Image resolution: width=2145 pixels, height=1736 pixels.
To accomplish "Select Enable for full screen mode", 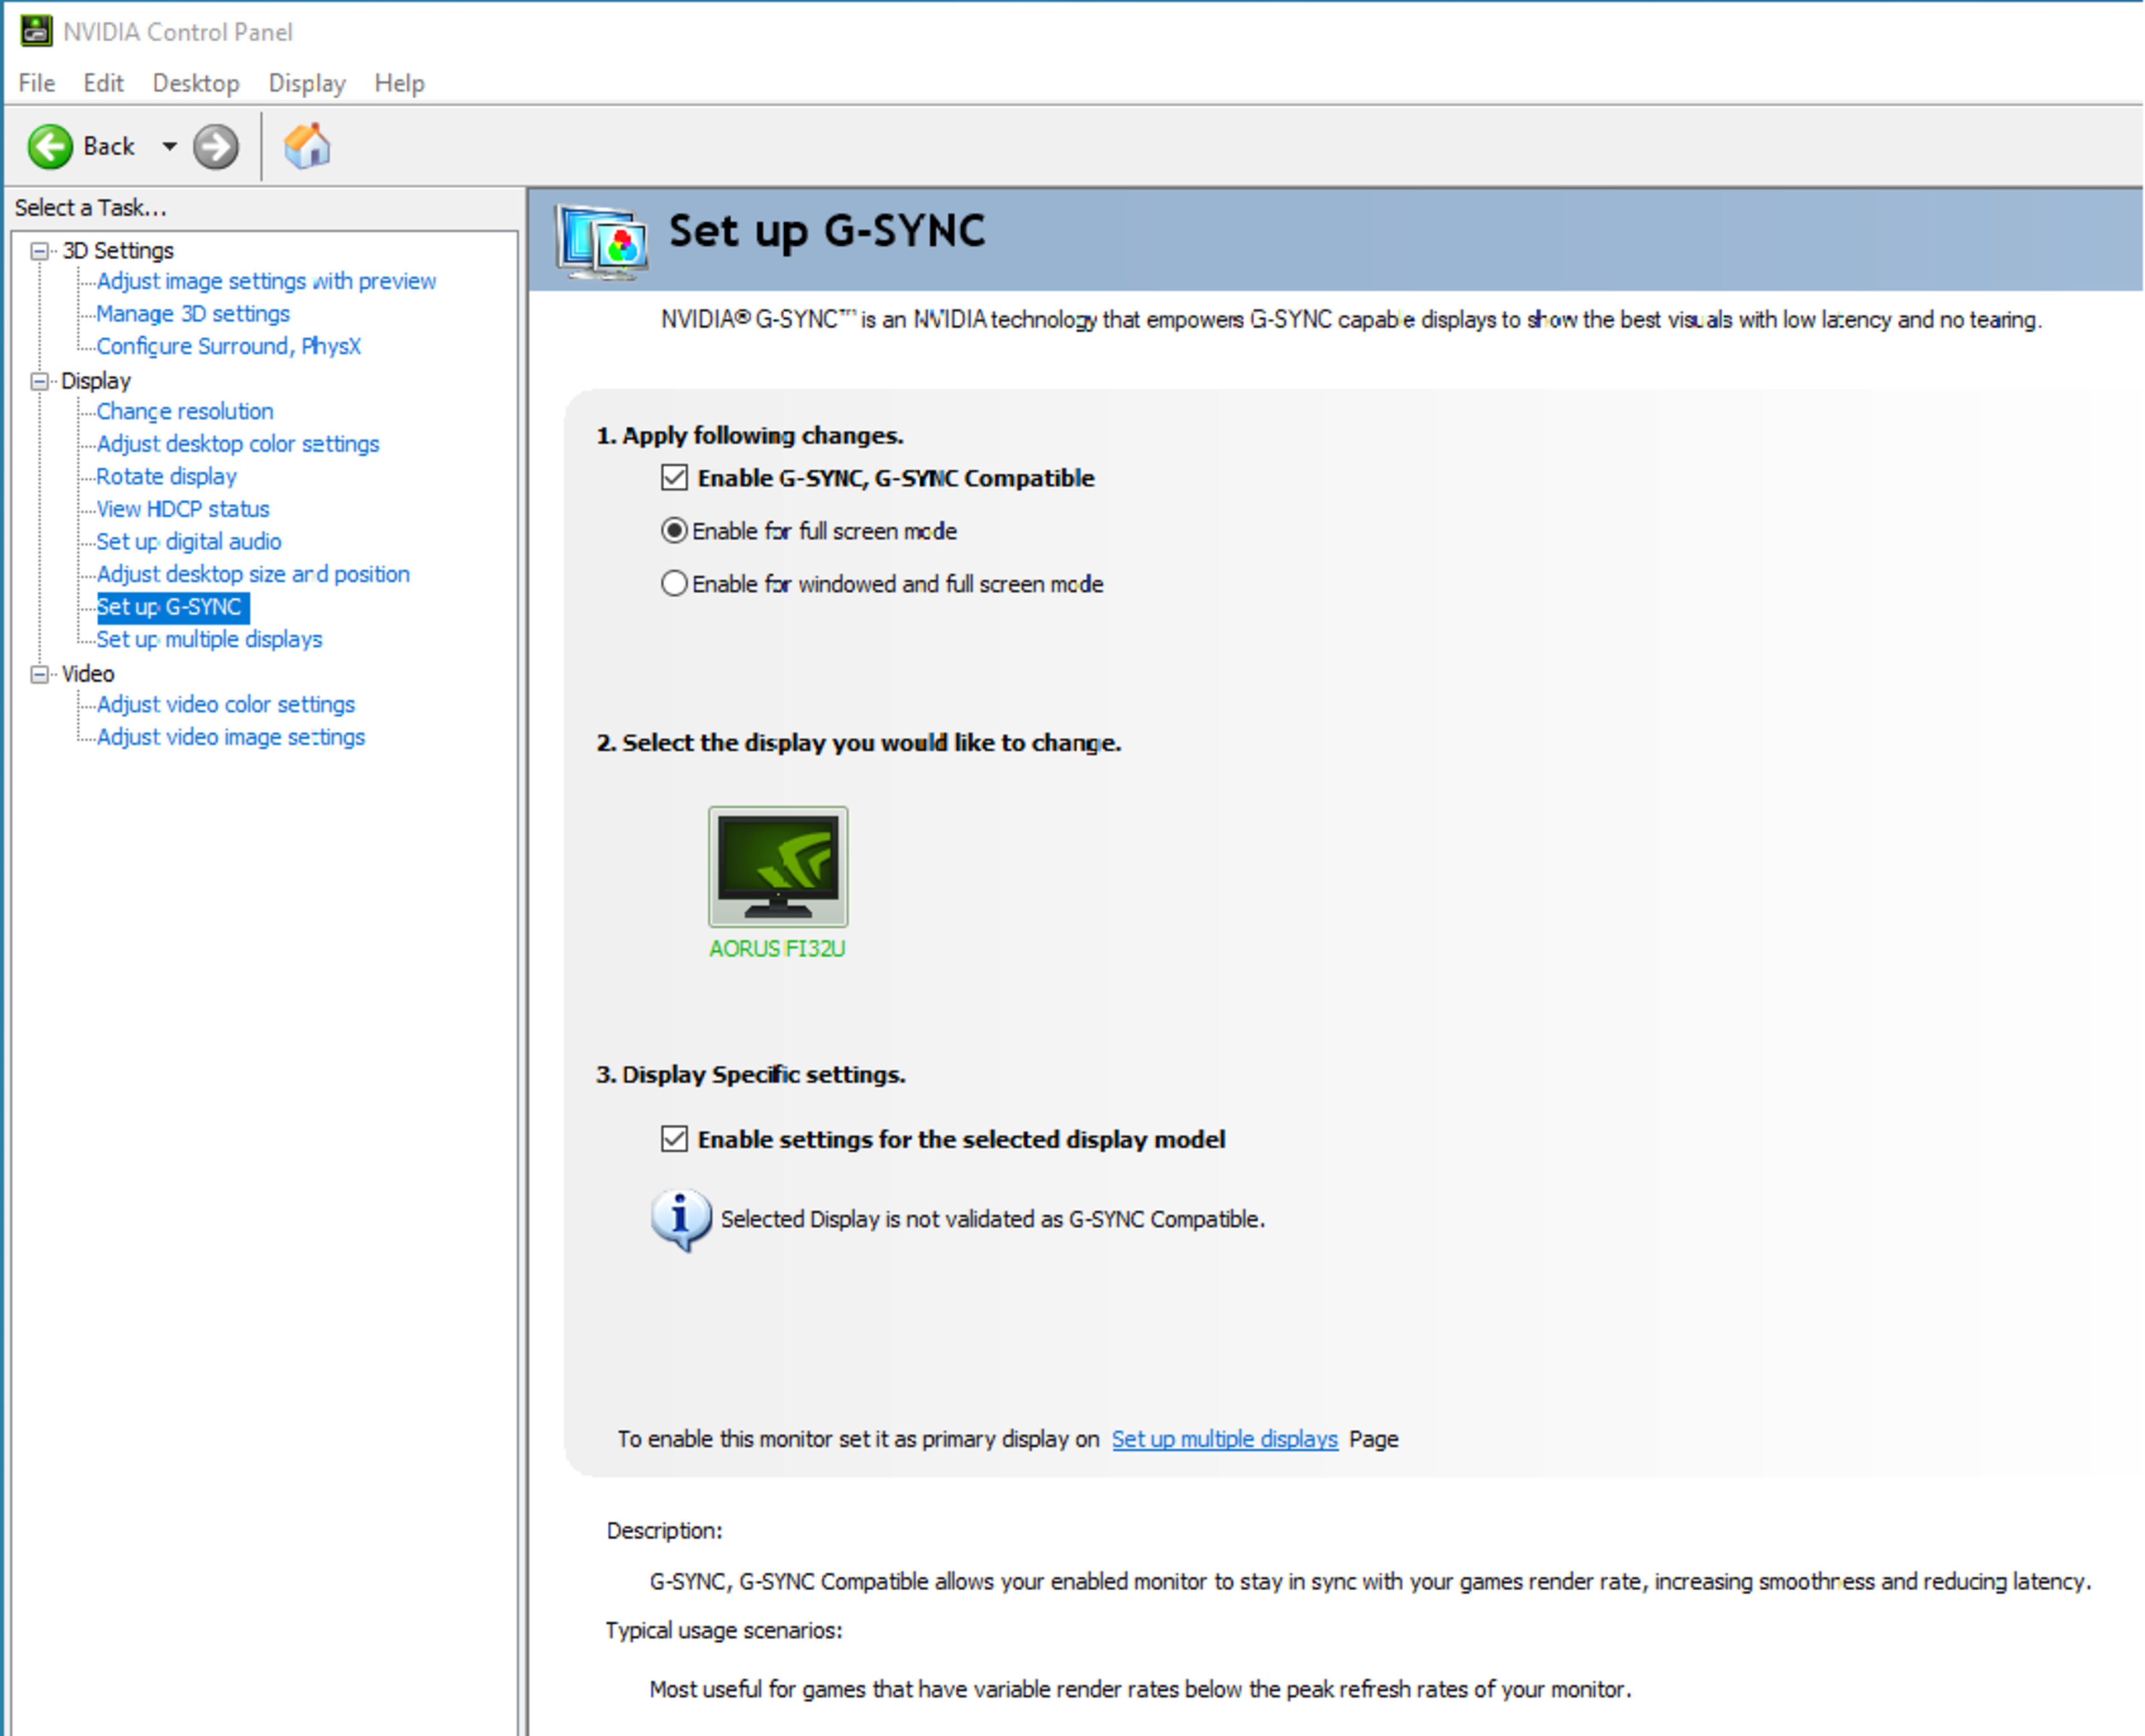I will click(674, 531).
